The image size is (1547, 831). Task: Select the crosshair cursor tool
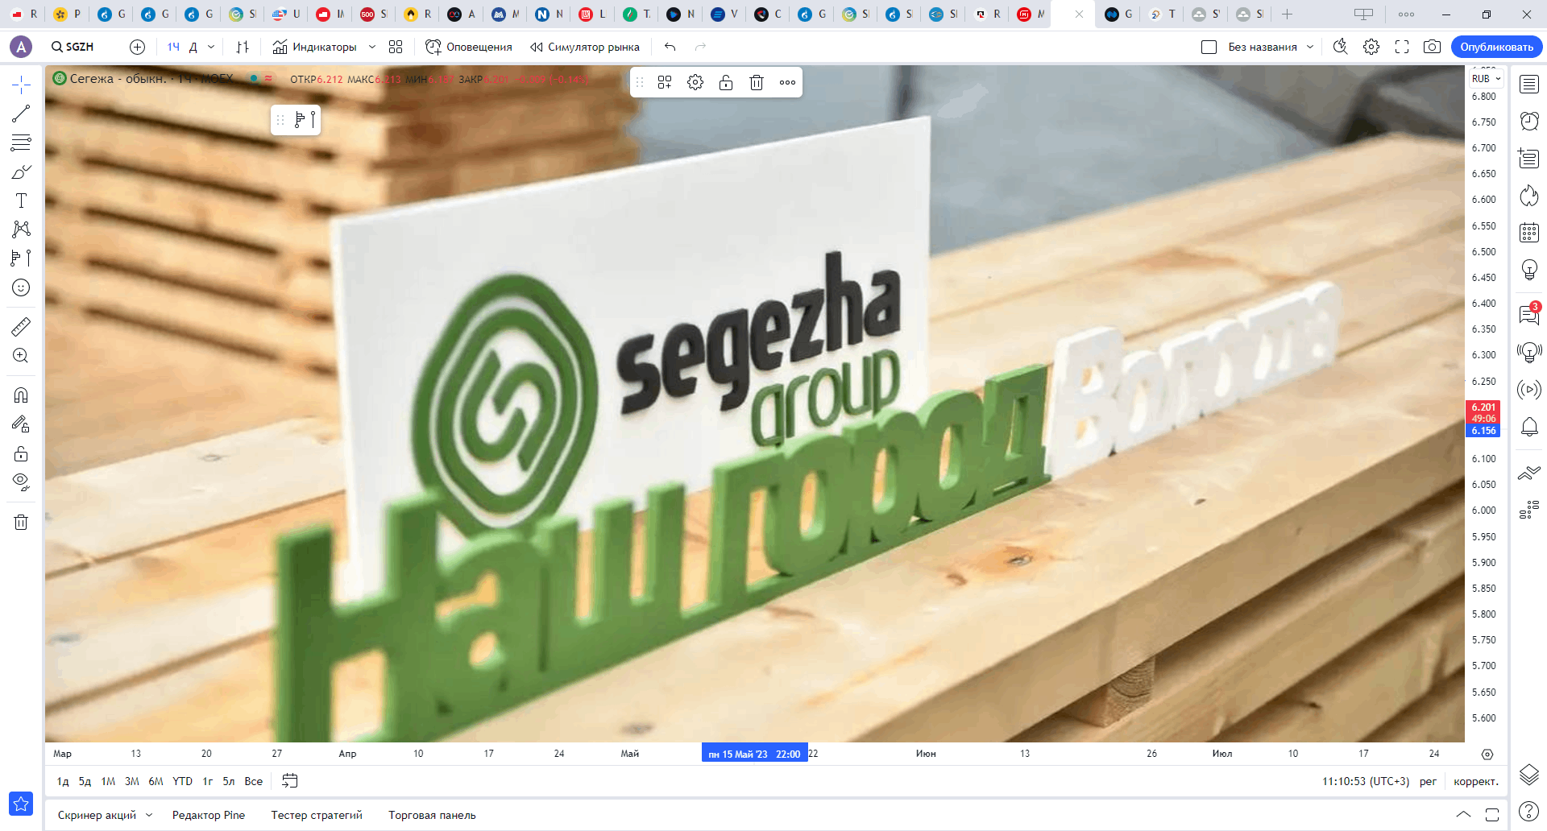click(x=21, y=85)
